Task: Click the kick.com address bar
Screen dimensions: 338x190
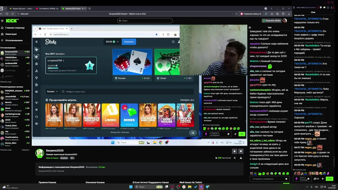Action: tap(24, 14)
